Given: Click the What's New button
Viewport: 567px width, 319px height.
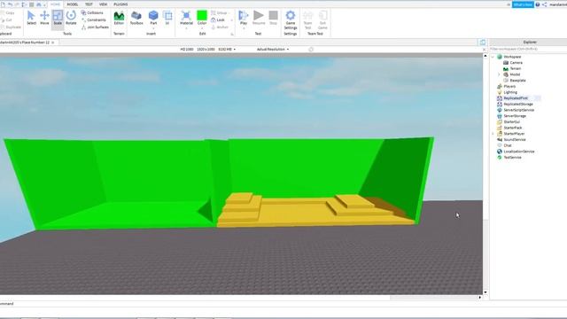Looking at the screenshot, I should tap(523, 4).
